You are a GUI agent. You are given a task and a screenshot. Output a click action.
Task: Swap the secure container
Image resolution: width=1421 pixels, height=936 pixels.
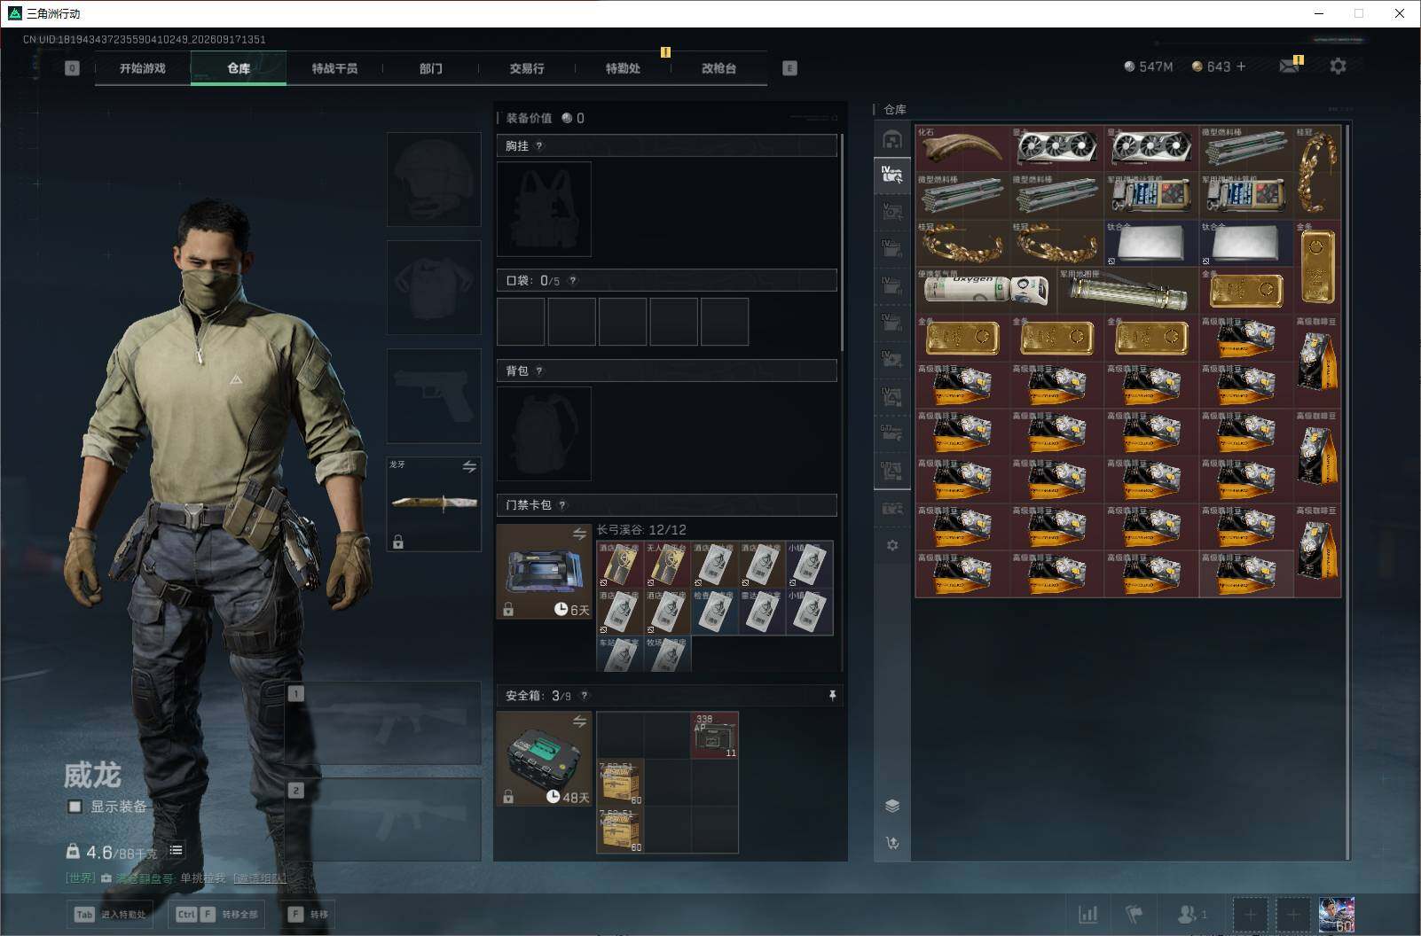point(579,721)
